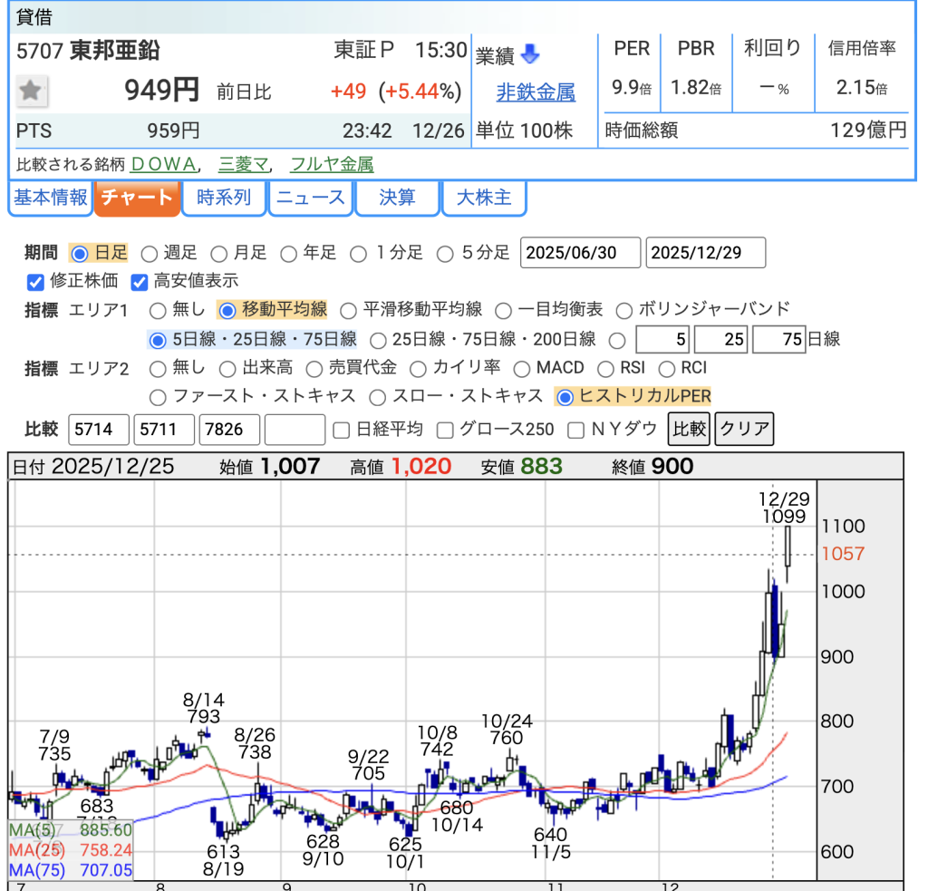This screenshot has width=928, height=891.
Task: Uncheck the 修正株価 checkbox
Action: pos(36,281)
